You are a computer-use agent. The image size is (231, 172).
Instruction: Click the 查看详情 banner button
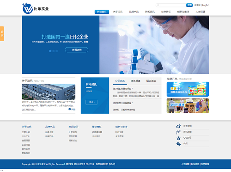77,50
